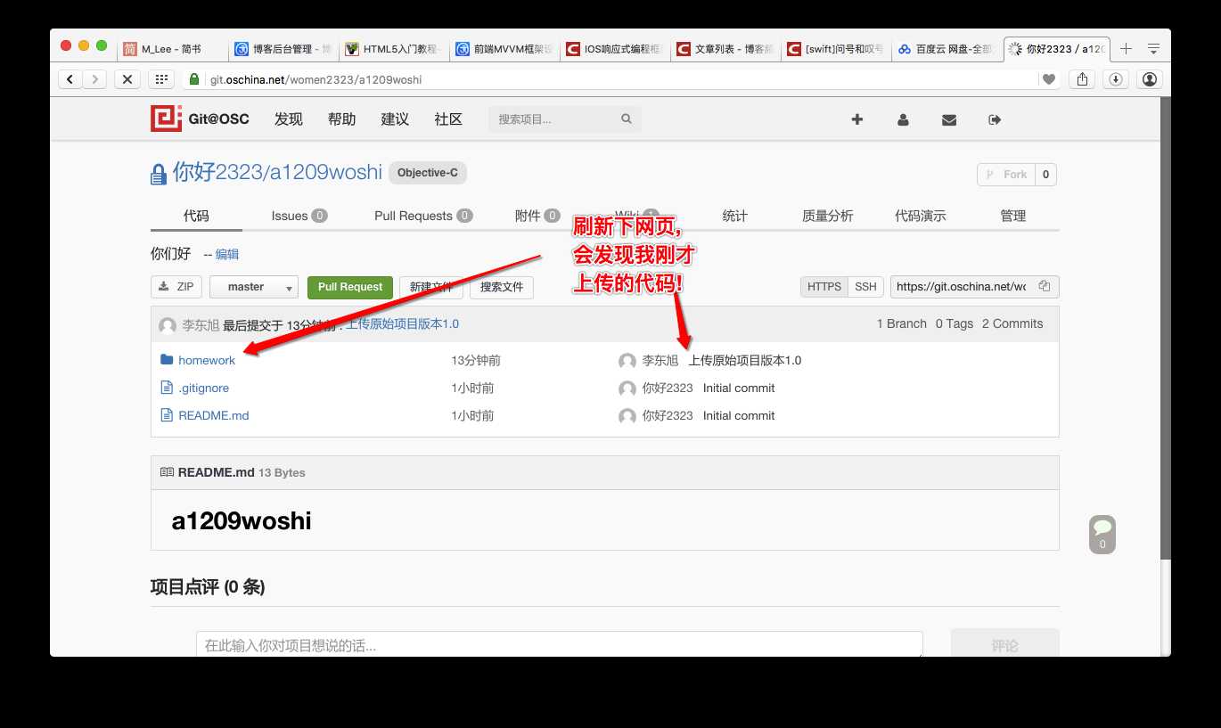
Task: Click the page vertical scrollbar
Action: [1165, 330]
